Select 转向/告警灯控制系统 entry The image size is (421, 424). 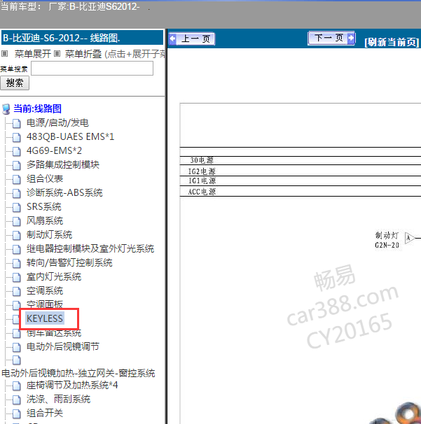69,262
